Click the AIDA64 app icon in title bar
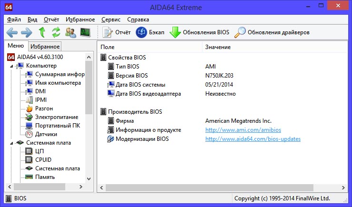The image size is (352, 207). (9, 7)
